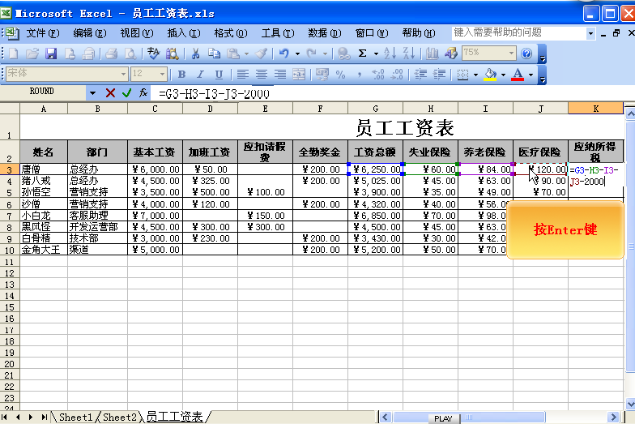Expand the Font Color dropdown arrow
The image size is (635, 424).
531,75
